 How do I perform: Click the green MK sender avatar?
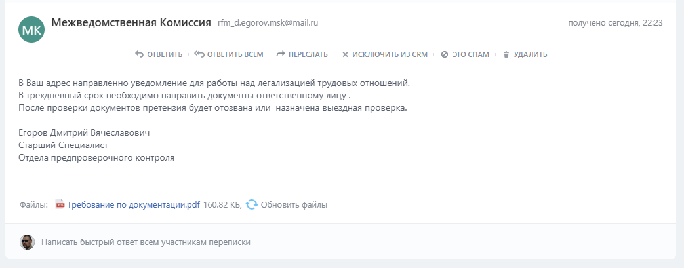31,29
